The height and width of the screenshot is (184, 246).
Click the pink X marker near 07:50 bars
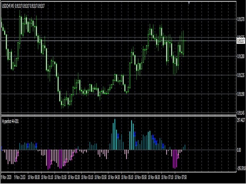tap(178, 156)
